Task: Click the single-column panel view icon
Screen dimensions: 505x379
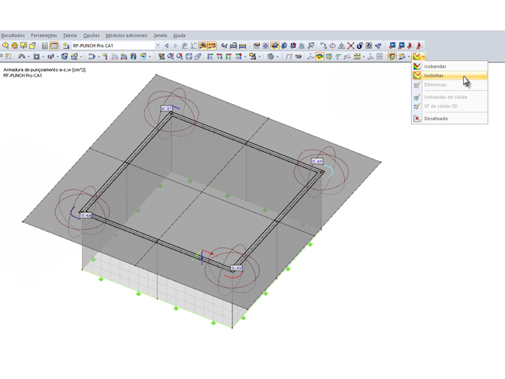Action: (45, 46)
